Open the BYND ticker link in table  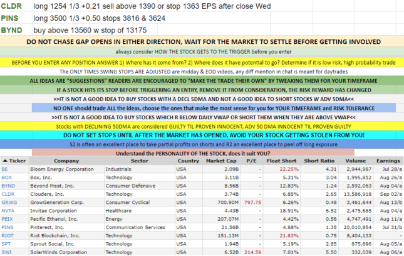pyautogui.click(x=8, y=186)
